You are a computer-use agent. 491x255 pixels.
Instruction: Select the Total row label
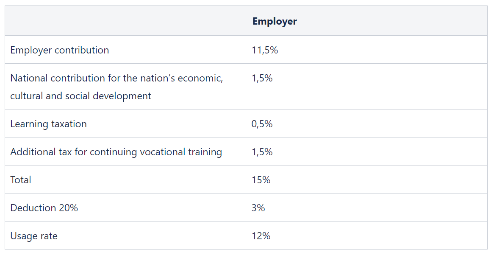21,180
